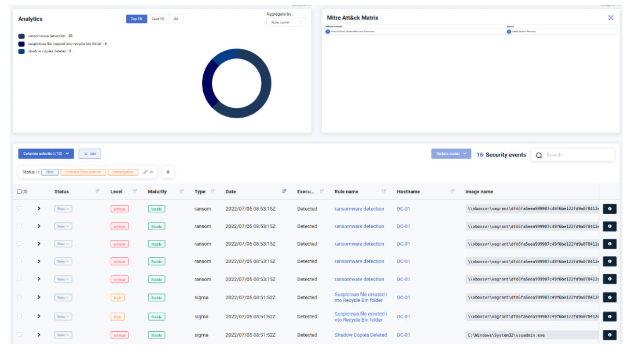The image size is (631, 353).
Task: Add a new filter with the plus icon
Action: 168,172
